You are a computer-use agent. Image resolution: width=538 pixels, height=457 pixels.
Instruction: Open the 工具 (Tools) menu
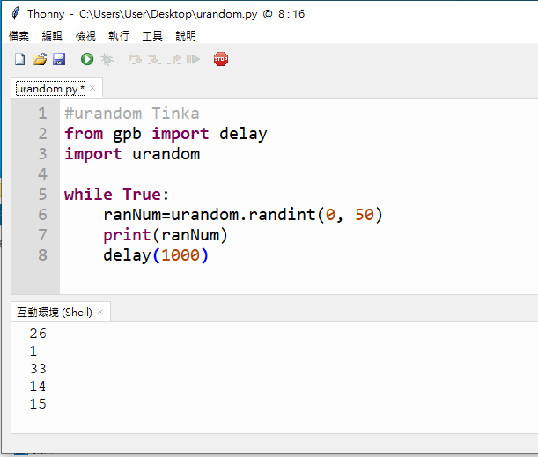point(152,36)
